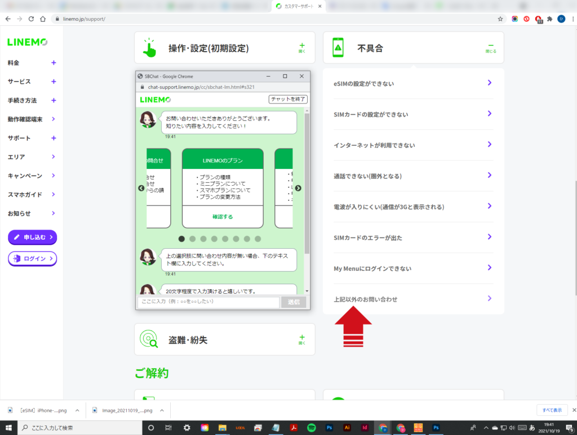The image size is (577, 435).
Task: Open the Chrome extensions puzzle icon
Action: pos(550,19)
